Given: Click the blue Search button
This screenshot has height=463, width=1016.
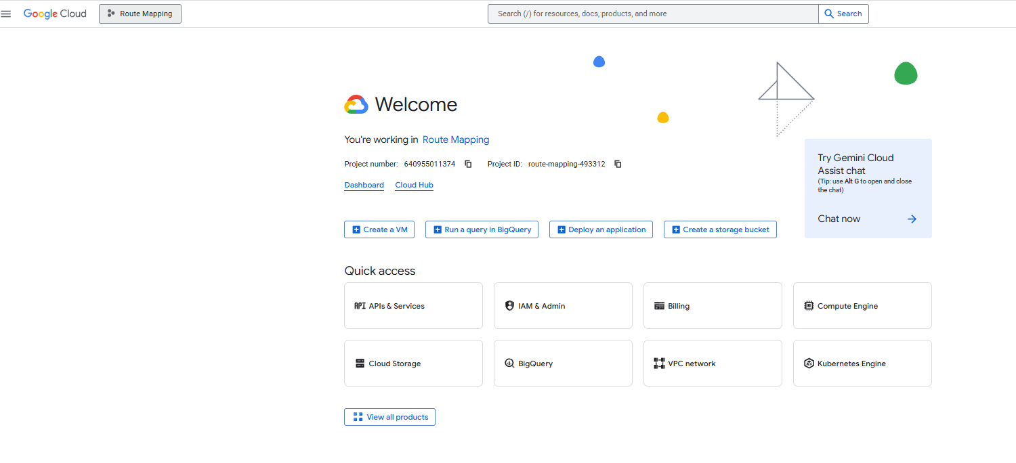Looking at the screenshot, I should tap(843, 14).
